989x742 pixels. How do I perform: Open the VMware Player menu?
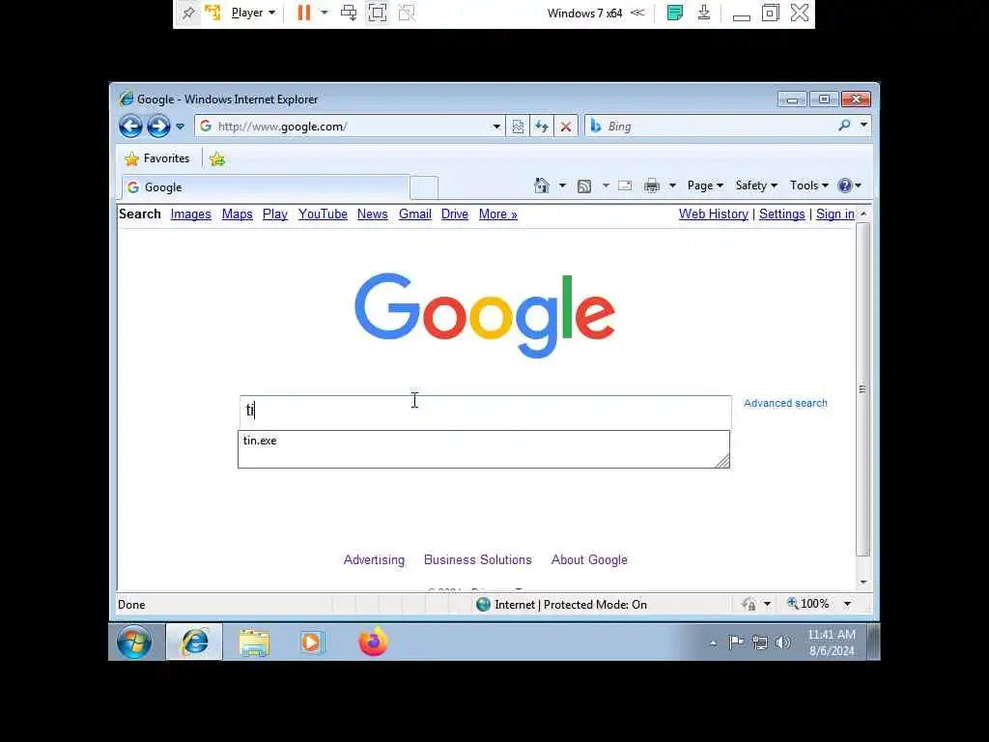[253, 13]
